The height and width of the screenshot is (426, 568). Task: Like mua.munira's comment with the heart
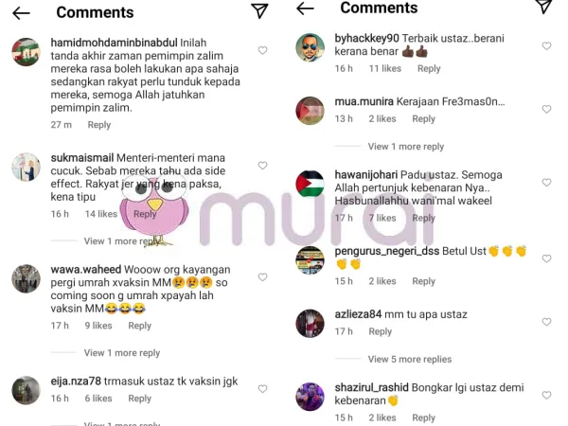(x=546, y=109)
